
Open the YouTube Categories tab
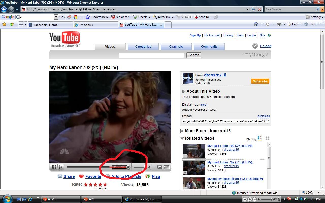143,47
